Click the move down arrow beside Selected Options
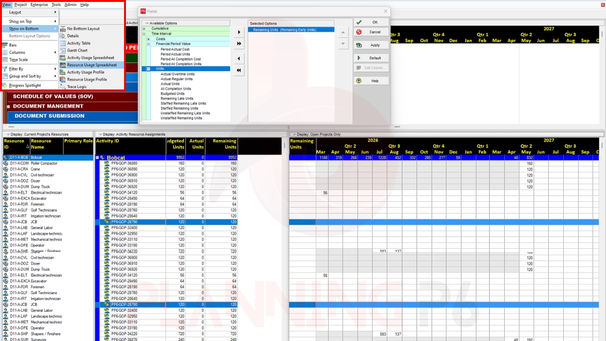This screenshot has width=606, height=341. 343,44
